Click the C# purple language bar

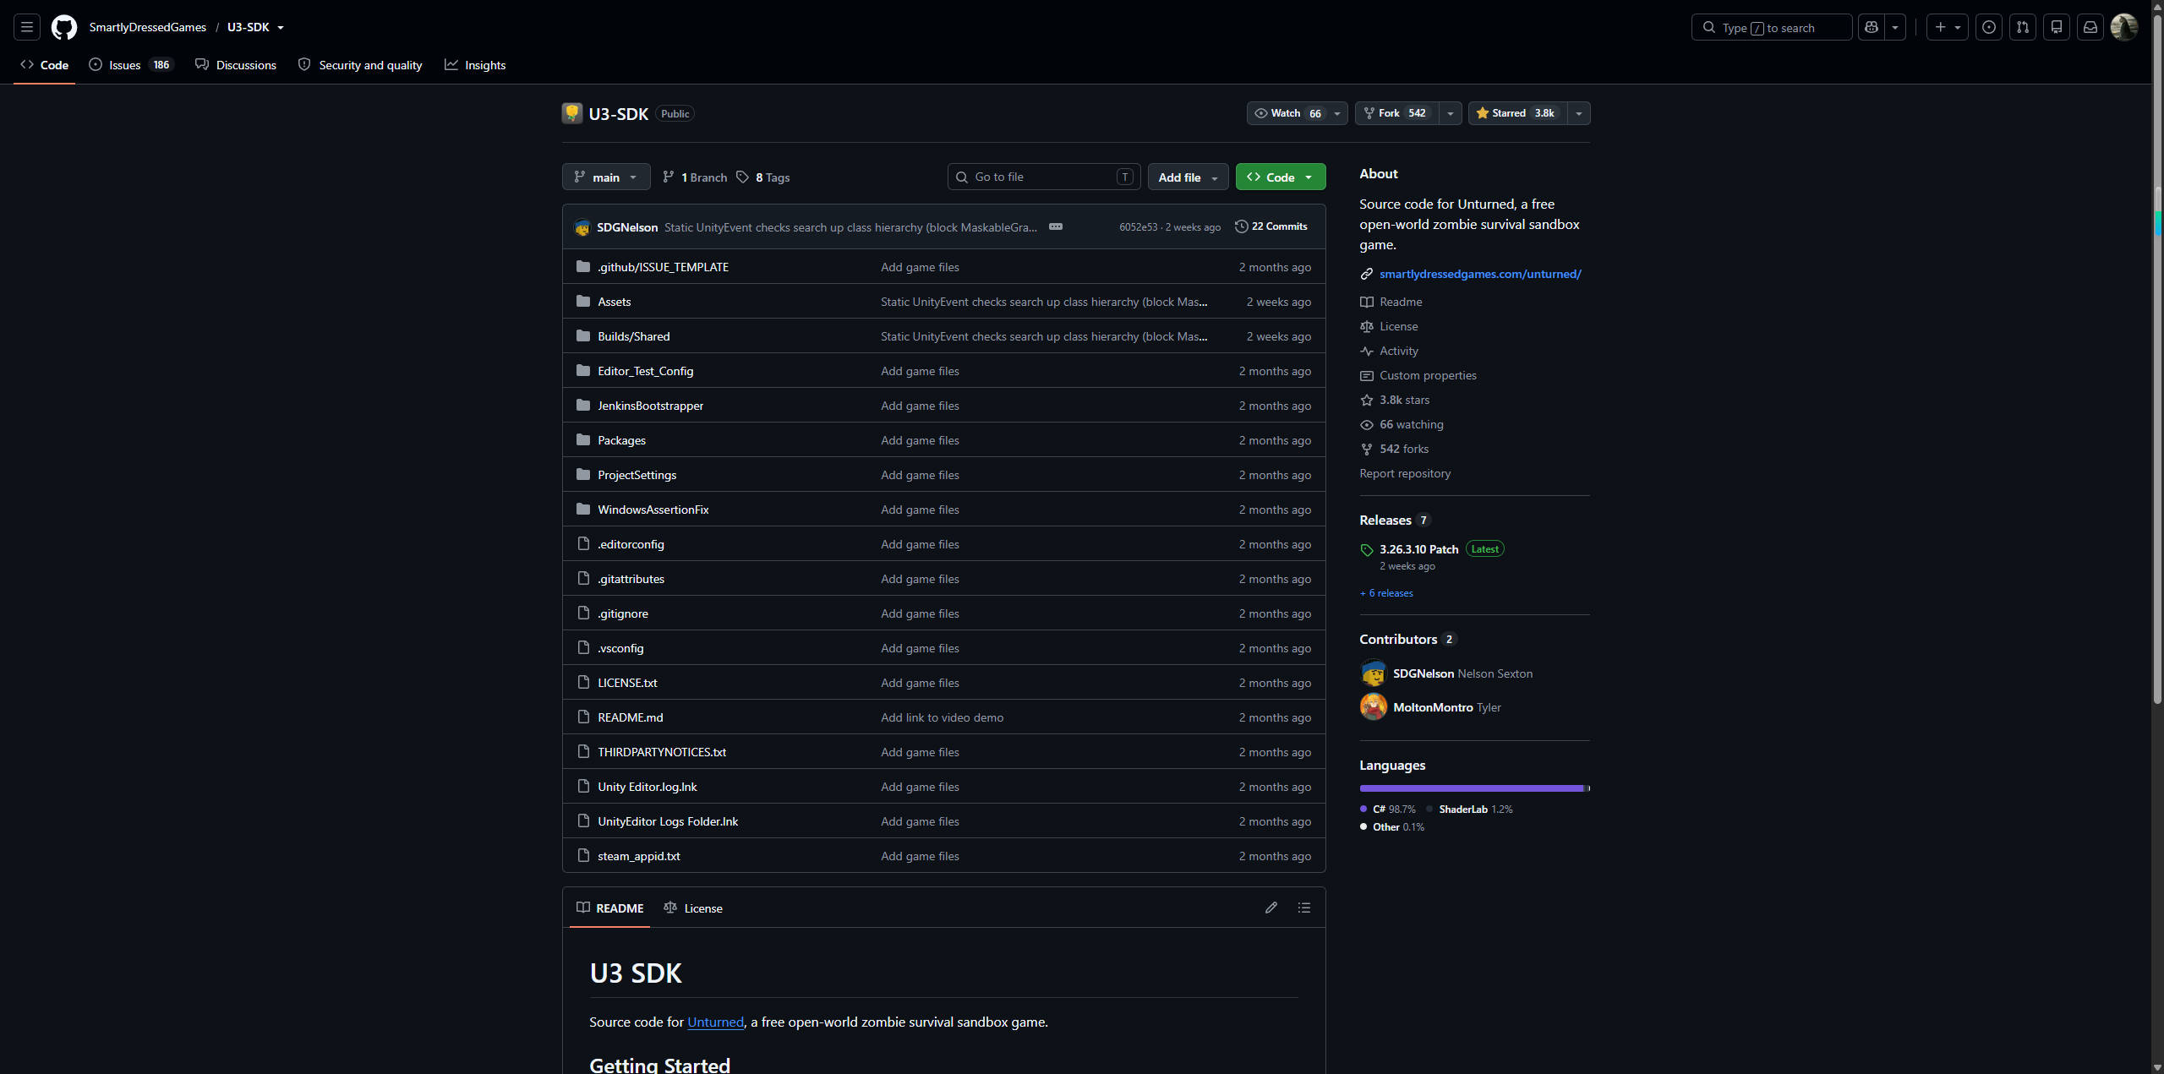click(1472, 788)
